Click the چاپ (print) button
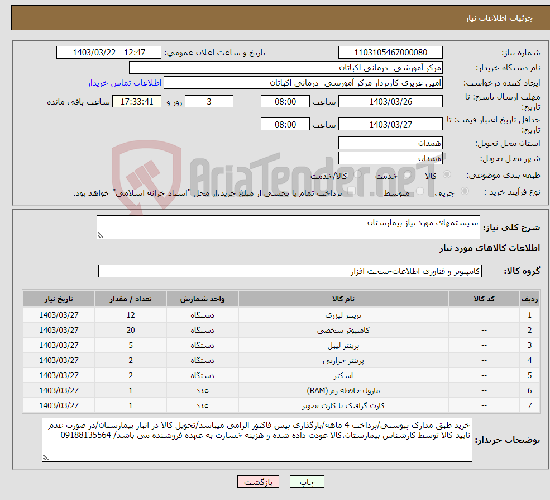Image resolution: width=550 pixels, height=500 pixels. pos(307,482)
